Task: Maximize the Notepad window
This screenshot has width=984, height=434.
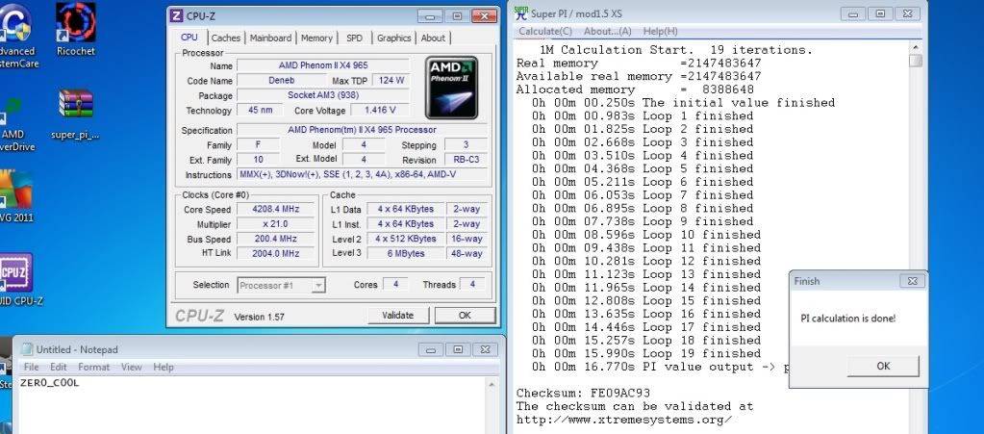Action: click(x=458, y=349)
